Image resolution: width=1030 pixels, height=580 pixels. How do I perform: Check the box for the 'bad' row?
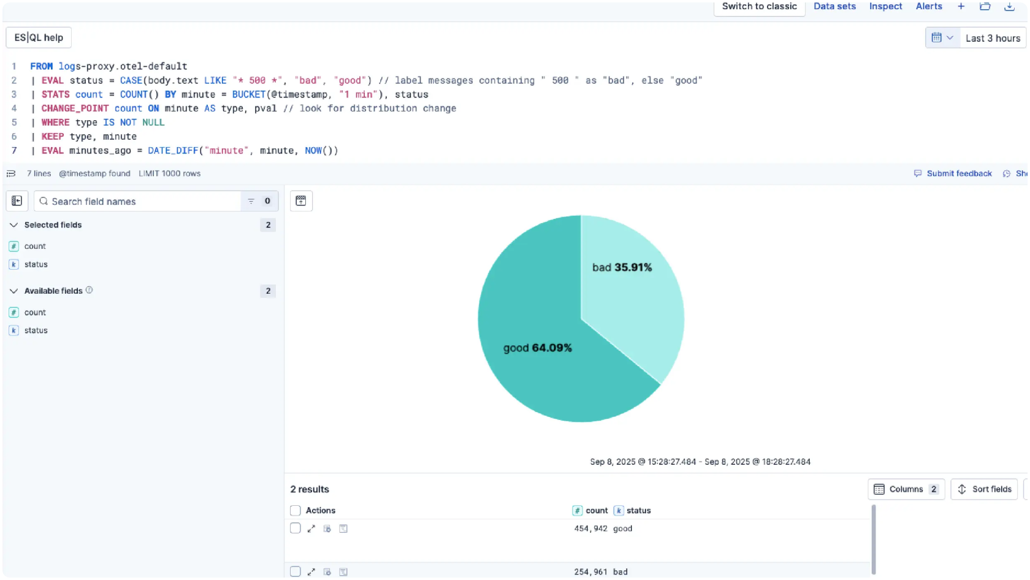pos(296,571)
